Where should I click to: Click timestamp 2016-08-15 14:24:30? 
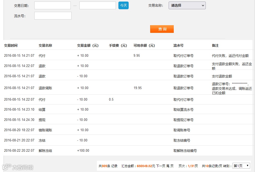(x=19, y=120)
